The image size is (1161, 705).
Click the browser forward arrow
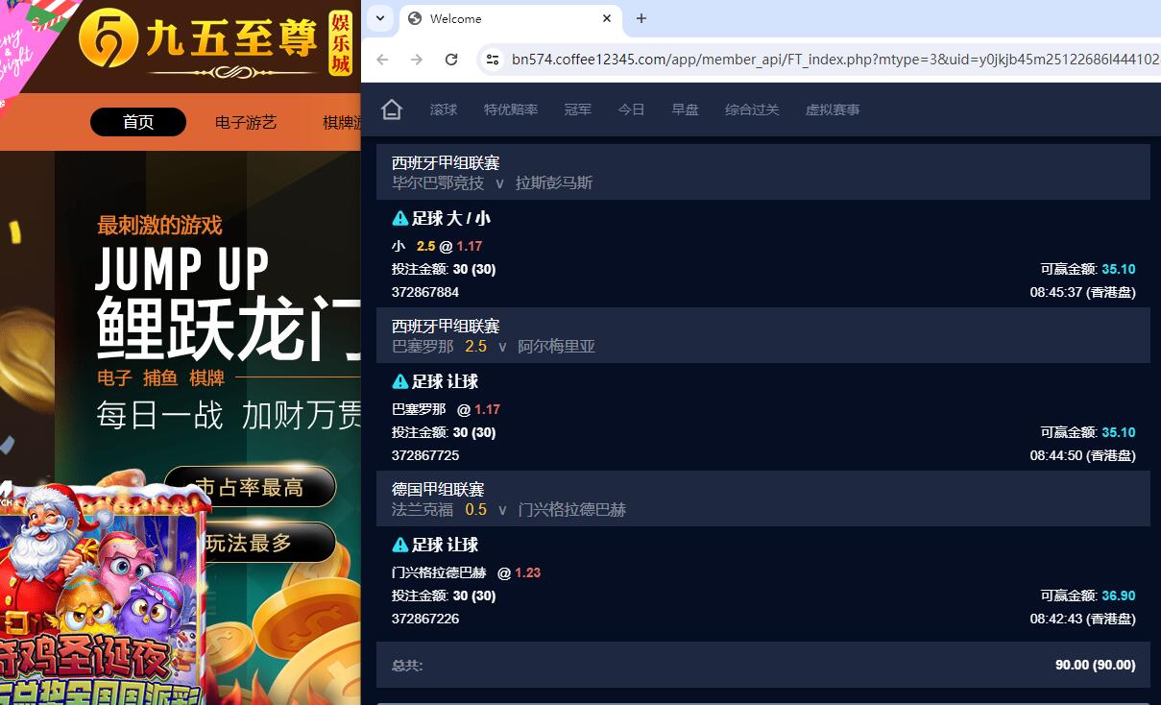[417, 60]
